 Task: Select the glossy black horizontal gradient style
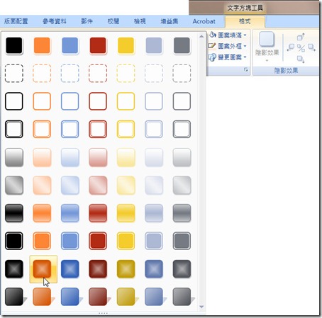(x=14, y=213)
